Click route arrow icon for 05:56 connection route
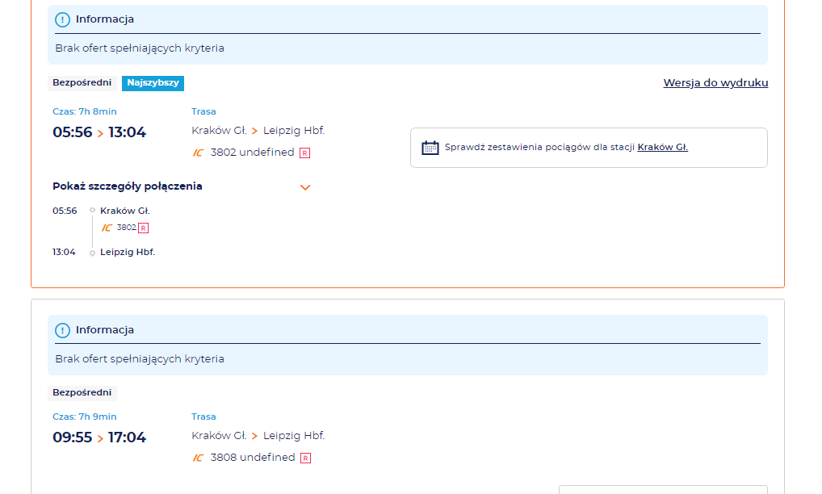 pyautogui.click(x=255, y=131)
